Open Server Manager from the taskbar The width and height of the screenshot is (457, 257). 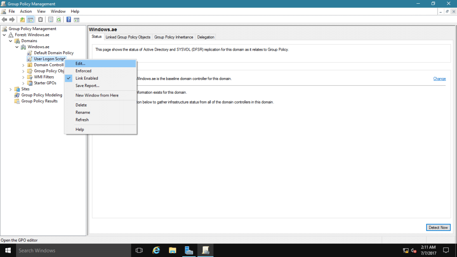point(189,250)
